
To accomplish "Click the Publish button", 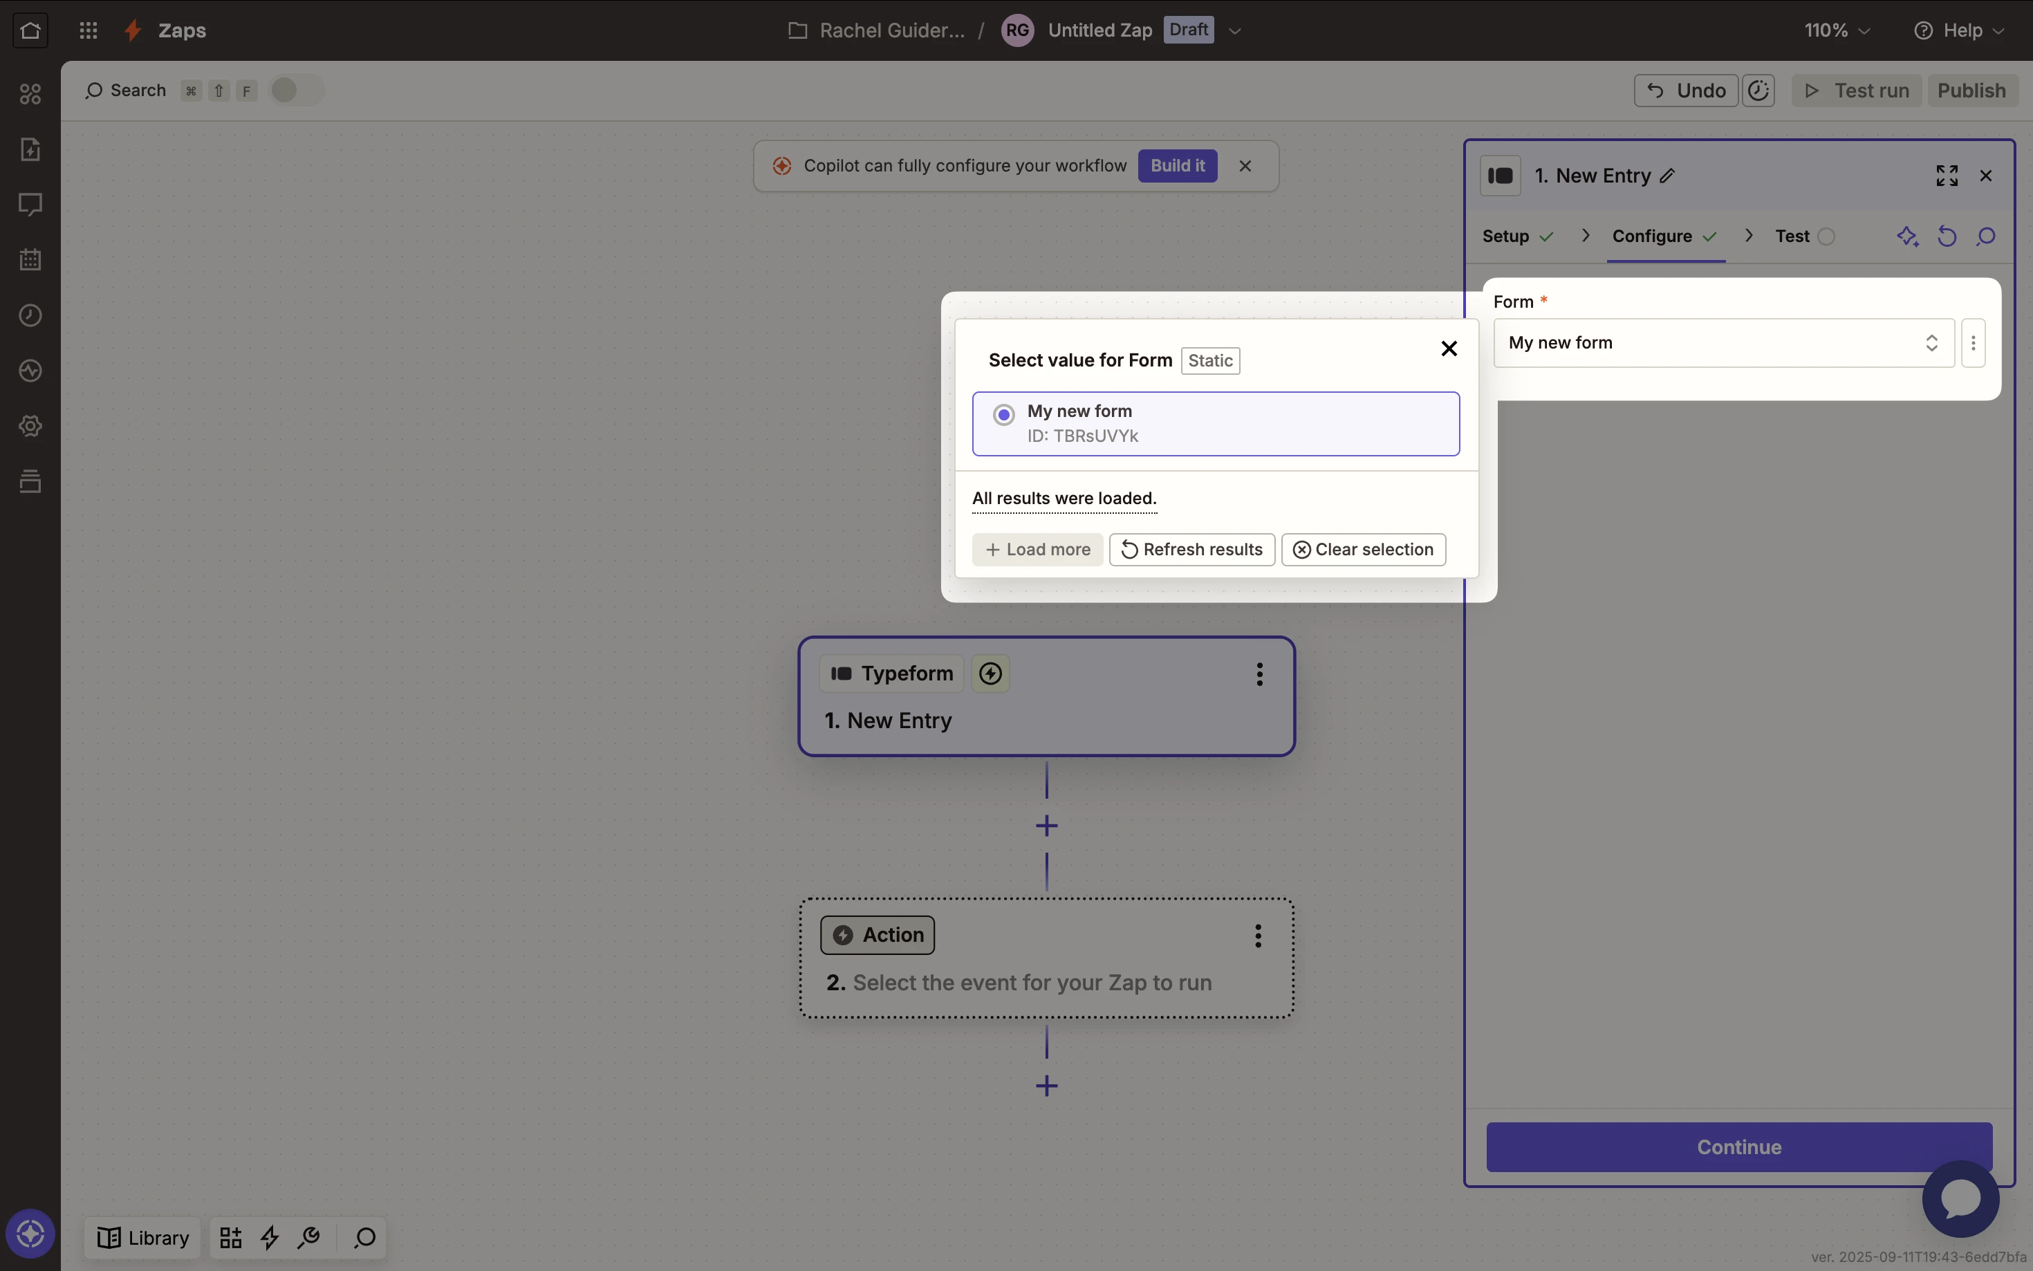I will coord(1971,91).
